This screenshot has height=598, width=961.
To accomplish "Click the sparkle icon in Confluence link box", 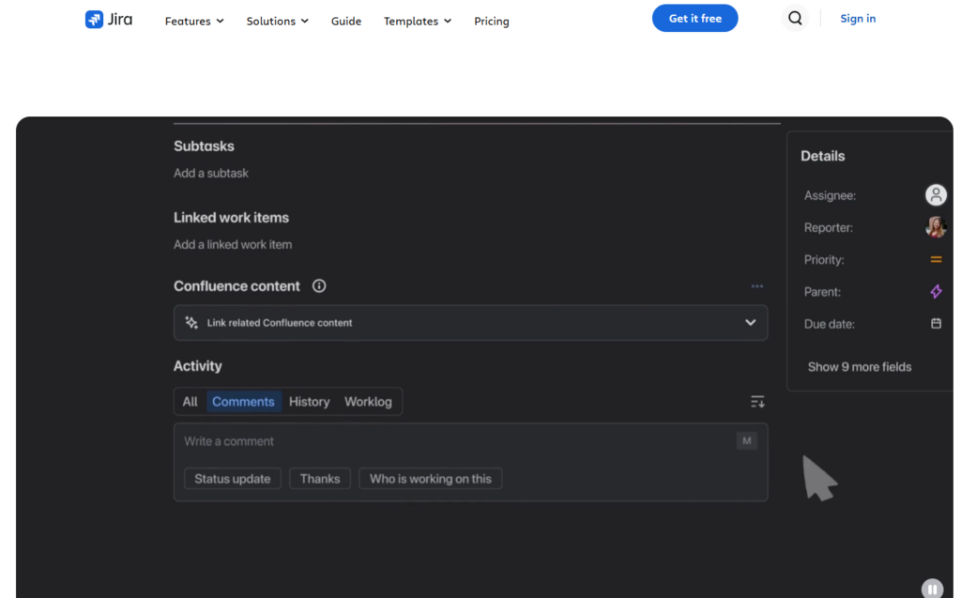I will point(191,323).
